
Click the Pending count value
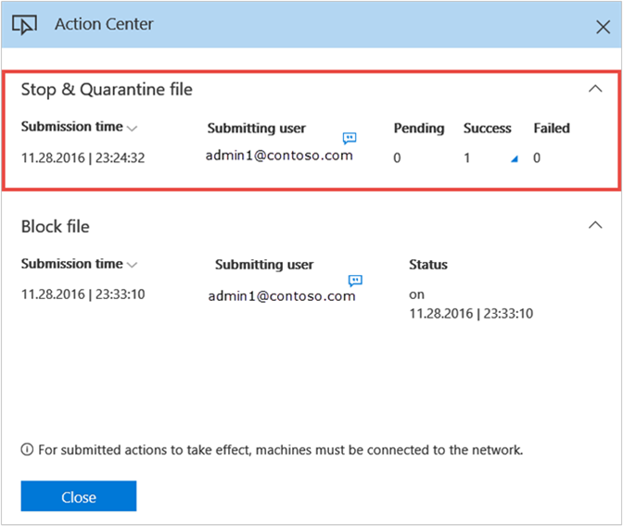(x=397, y=158)
